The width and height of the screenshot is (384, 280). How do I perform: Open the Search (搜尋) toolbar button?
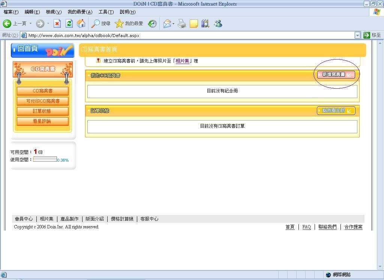point(101,24)
